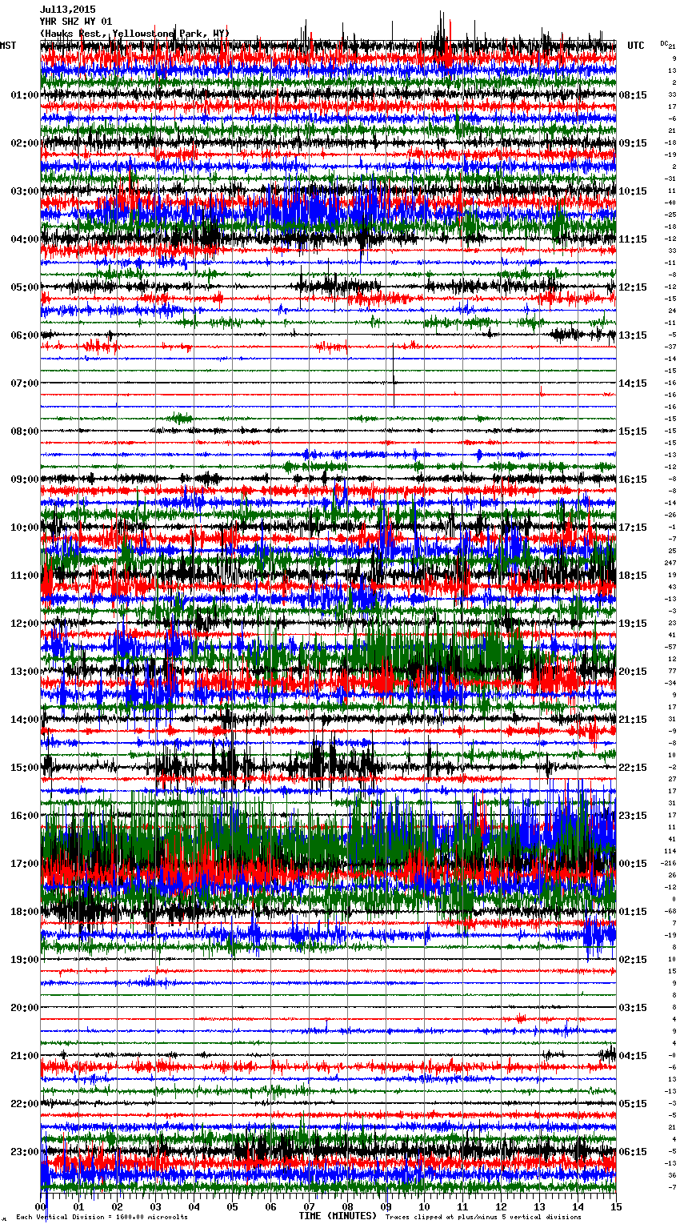Select the 09:00 MST time label
This screenshot has height=1228, width=680.
point(25,480)
